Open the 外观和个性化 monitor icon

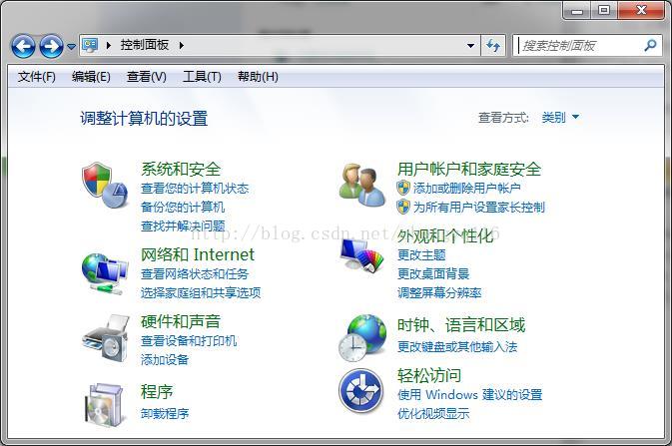(362, 254)
